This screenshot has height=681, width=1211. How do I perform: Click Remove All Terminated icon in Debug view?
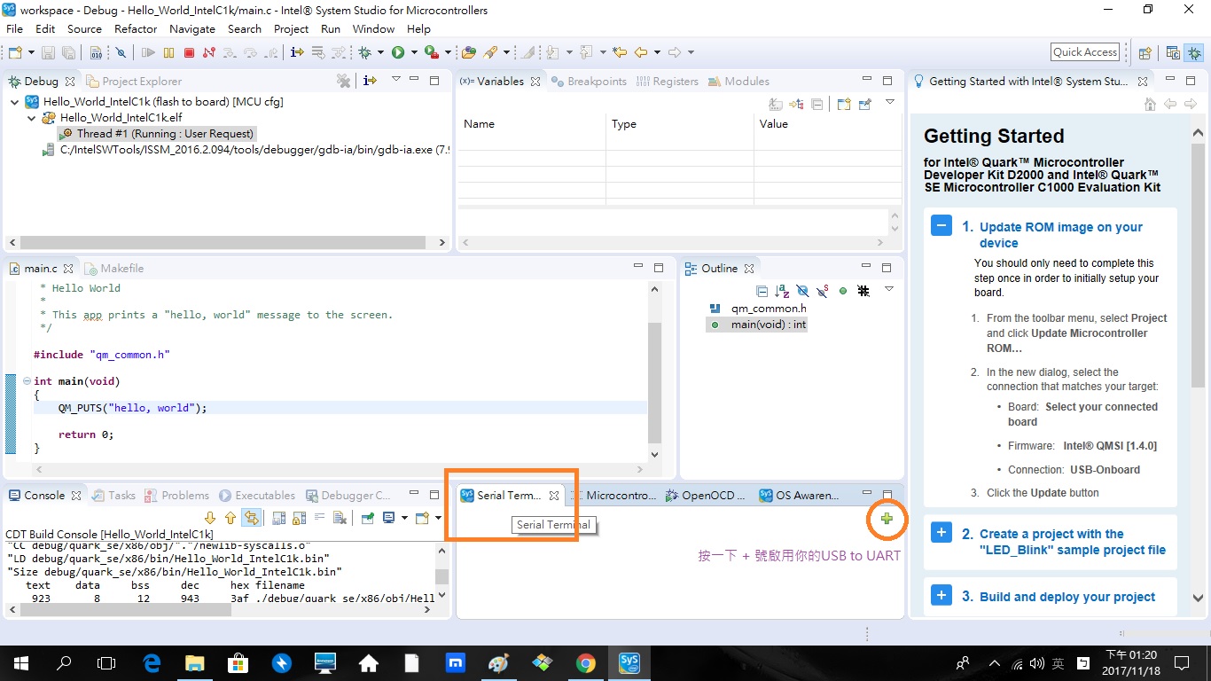(344, 81)
